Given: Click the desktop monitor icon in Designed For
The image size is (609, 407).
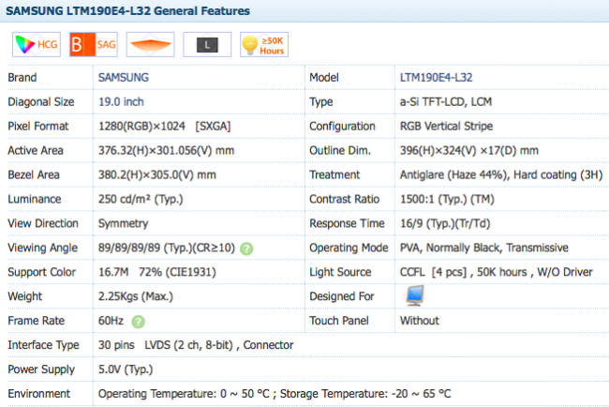Looking at the screenshot, I should pos(413,296).
